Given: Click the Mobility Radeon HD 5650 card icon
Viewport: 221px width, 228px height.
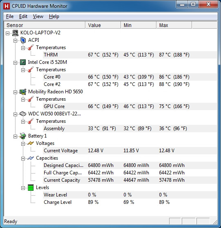Looking at the screenshot, I should 23,92.
